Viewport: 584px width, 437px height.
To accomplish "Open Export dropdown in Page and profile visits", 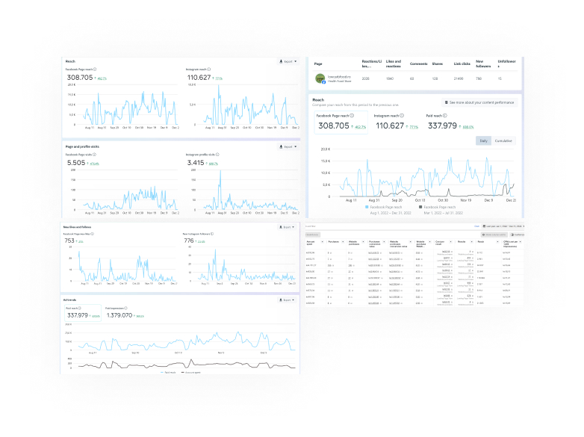I will (287, 147).
